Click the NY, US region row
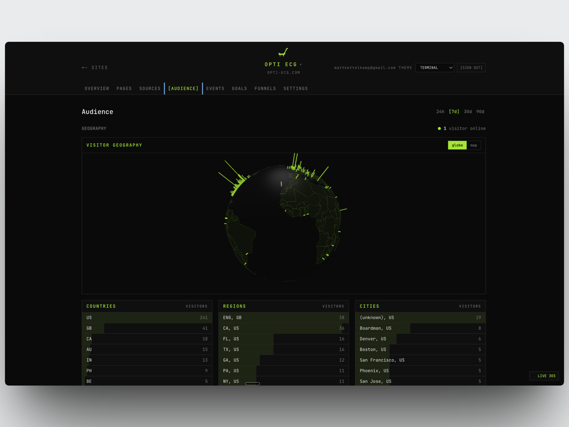Image resolution: width=569 pixels, height=427 pixels. tap(284, 381)
